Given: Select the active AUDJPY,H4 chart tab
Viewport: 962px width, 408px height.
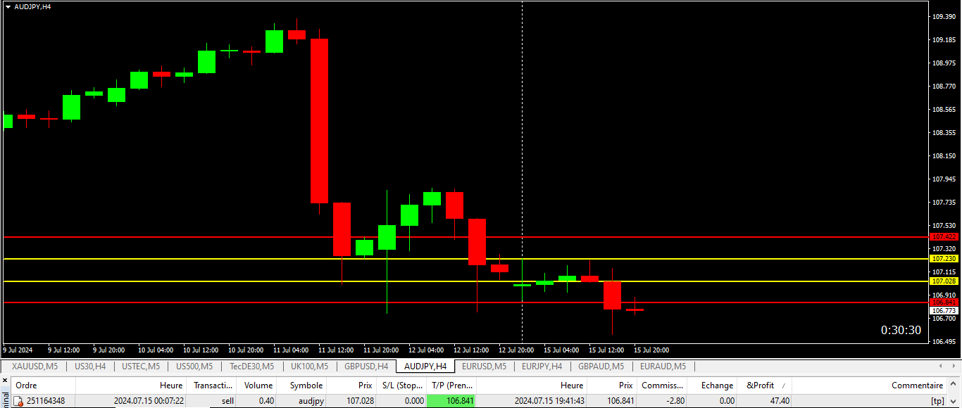Looking at the screenshot, I should click(x=425, y=366).
